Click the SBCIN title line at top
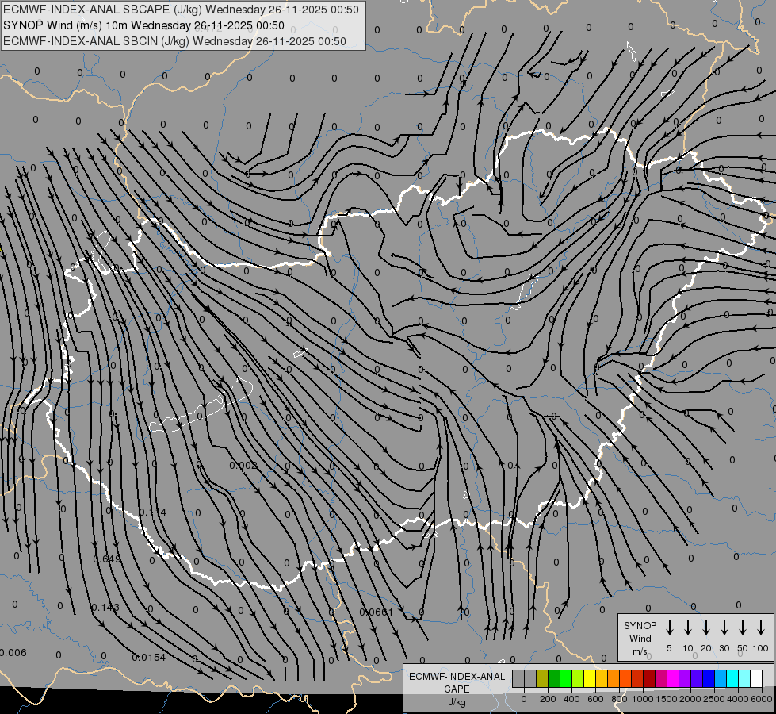The width and height of the screenshot is (776, 714). pos(174,41)
